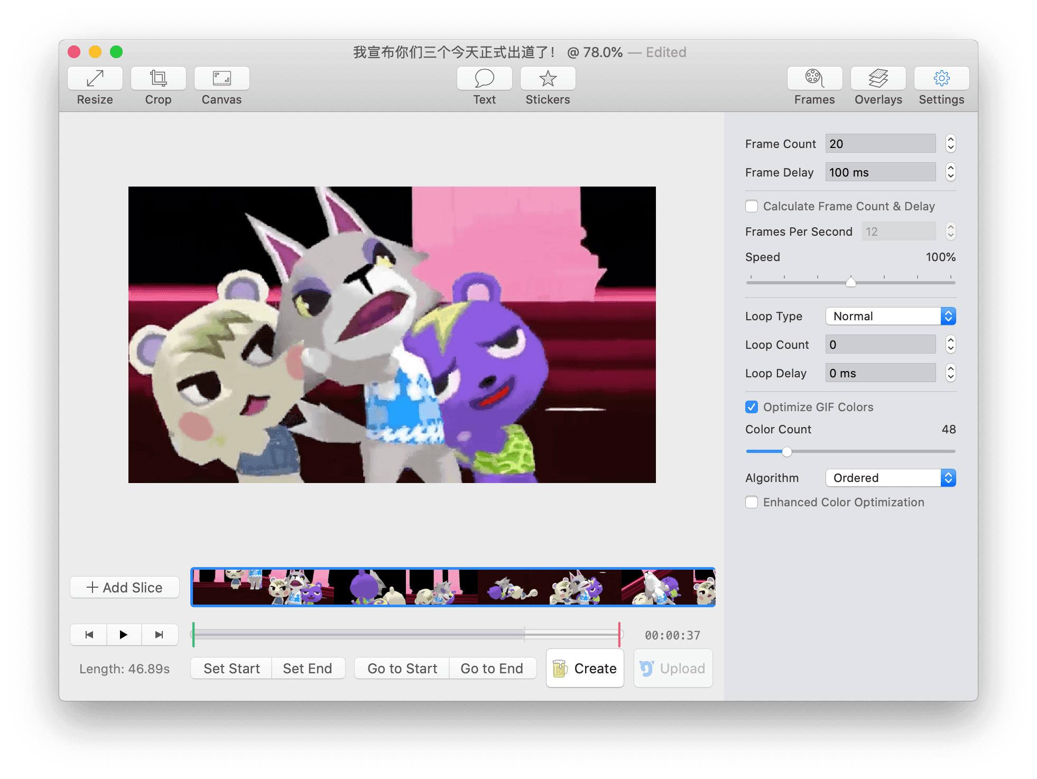Open the Algorithm dropdown
The image size is (1037, 779).
(890, 478)
